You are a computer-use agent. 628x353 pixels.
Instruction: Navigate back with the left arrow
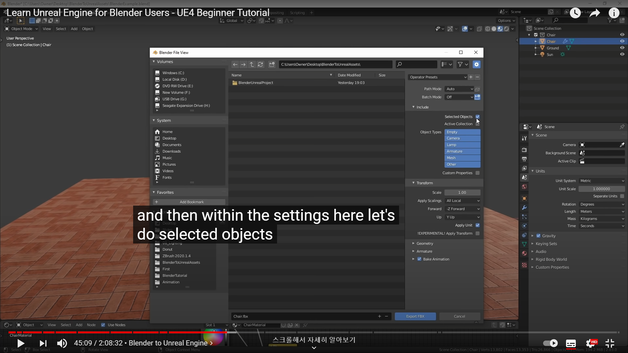coord(235,64)
